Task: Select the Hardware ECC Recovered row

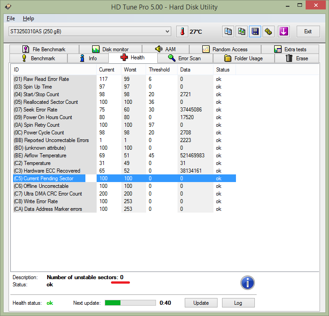Action: point(124,171)
